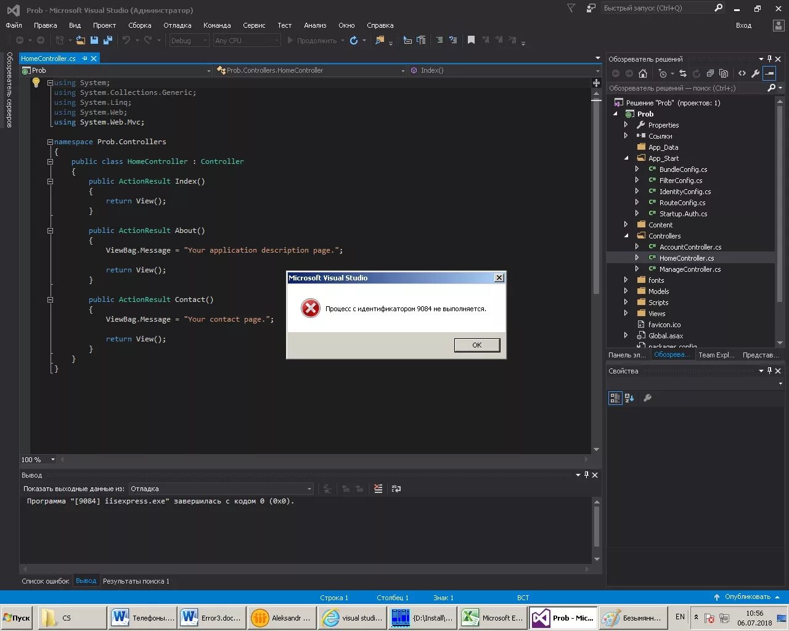Select RouteConfig.cs in Solution Explorer
This screenshot has width=789, height=631.
(x=682, y=203)
